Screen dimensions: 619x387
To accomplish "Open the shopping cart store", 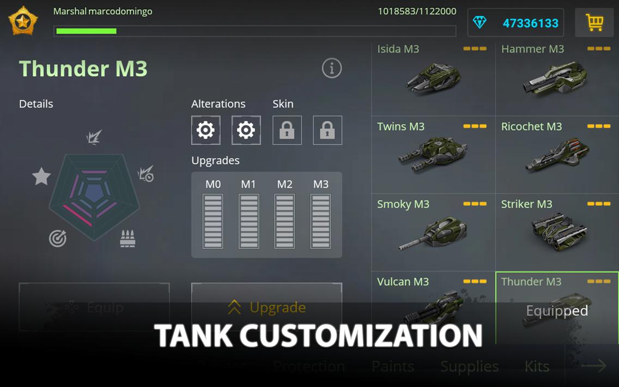I will pos(594,22).
